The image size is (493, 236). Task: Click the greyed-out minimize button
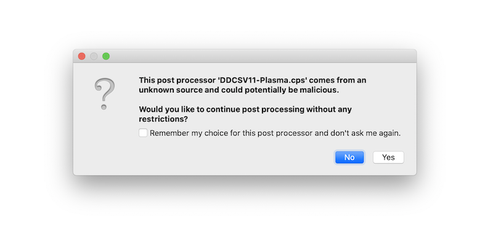pos(94,56)
